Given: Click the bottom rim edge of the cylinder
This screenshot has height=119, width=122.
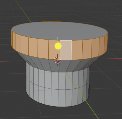Looking at the screenshot, I should click(58, 105).
